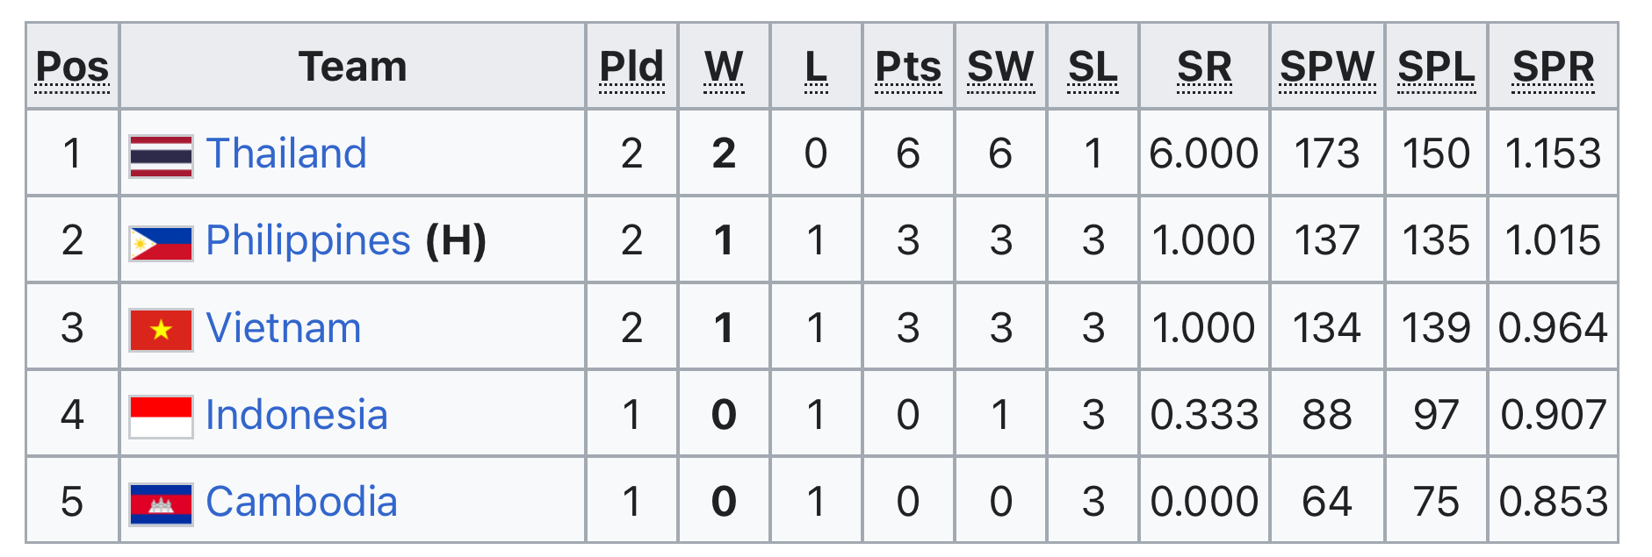Viewport: 1652px width, 557px height.
Task: Click the SPW column header
Action: click(x=1327, y=68)
